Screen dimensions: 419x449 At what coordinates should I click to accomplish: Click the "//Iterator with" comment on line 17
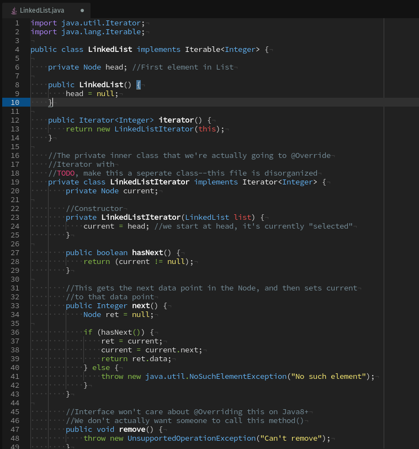click(x=81, y=165)
